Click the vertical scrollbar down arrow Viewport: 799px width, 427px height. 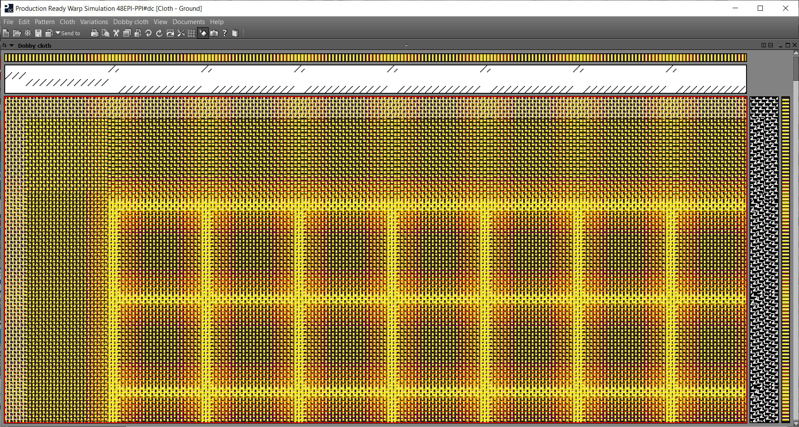(796, 424)
